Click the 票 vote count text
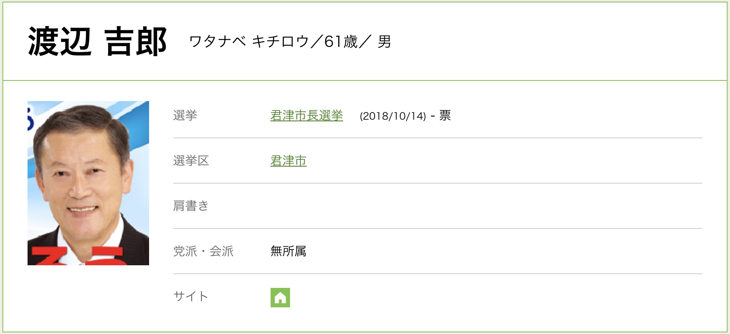Viewport: 730px width, 334px height. [x=445, y=116]
